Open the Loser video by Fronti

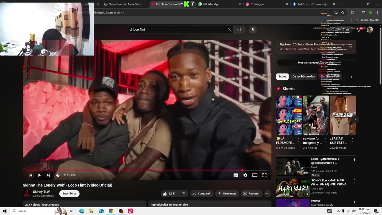[x=293, y=166]
